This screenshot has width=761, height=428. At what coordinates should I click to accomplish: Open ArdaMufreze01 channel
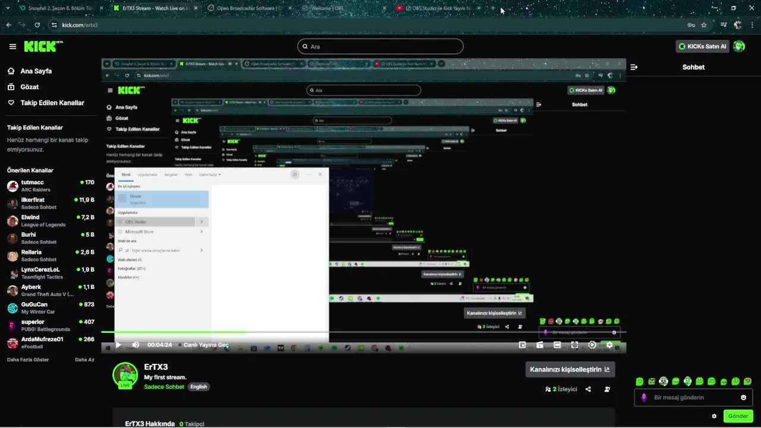[51, 342]
